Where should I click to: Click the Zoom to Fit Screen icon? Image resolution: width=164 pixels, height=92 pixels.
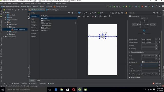click(122, 13)
